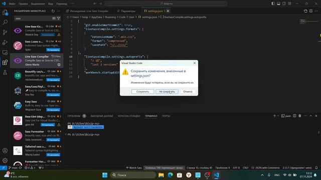
Task: Open the Manage gear in activity bar
Action: (5, 160)
